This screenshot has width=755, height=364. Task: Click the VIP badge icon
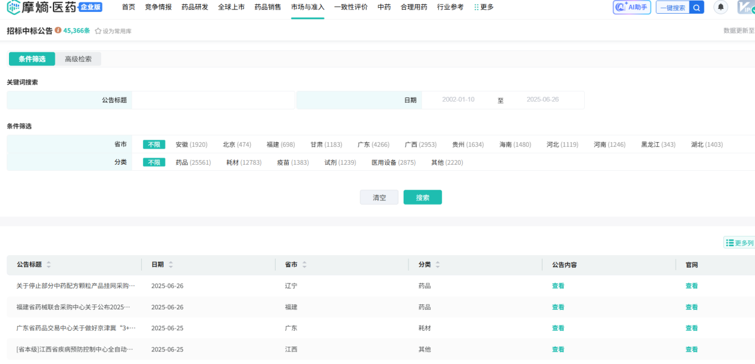746,7
